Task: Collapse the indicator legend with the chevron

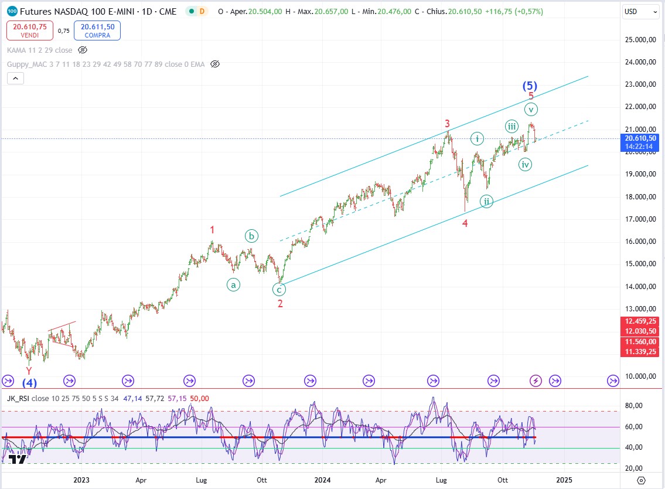Action: [x=15, y=78]
